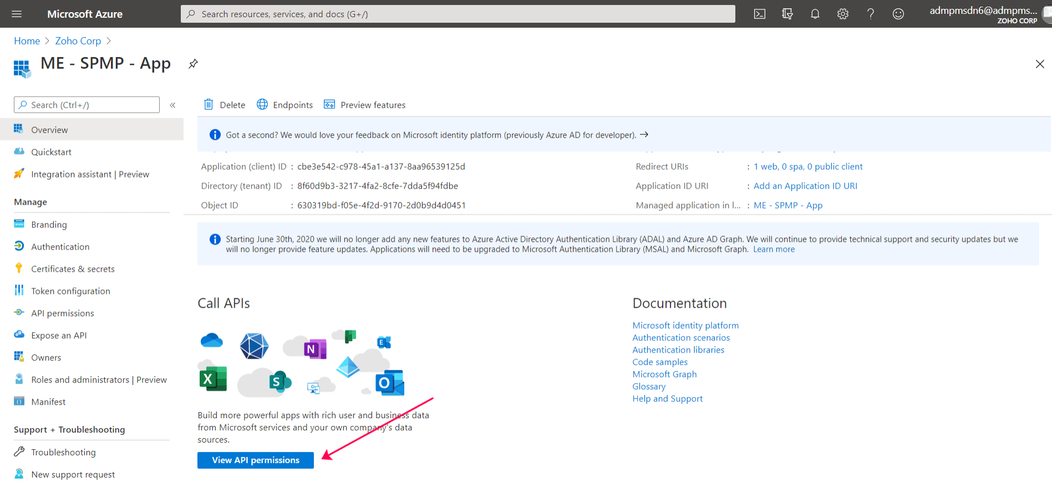Open Preview features
The width and height of the screenshot is (1052, 498).
364,105
